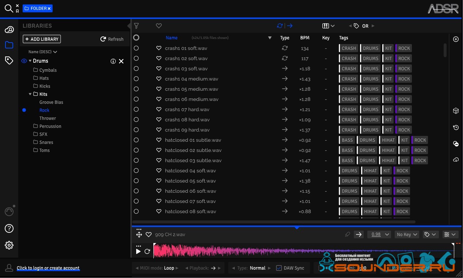Viewport: 463px width, 278px height.
Task: Toggle the DAW Sync checkbox
Action: (x=279, y=268)
